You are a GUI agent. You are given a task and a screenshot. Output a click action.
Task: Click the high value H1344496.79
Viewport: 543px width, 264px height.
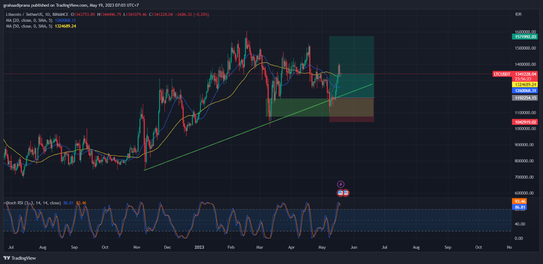pos(109,14)
